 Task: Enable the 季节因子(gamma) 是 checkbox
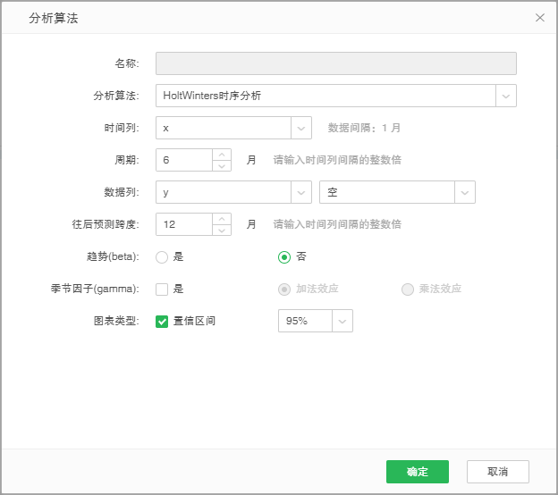(x=162, y=289)
